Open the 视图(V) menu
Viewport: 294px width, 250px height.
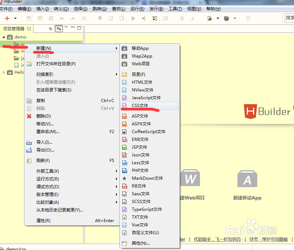[194, 9]
